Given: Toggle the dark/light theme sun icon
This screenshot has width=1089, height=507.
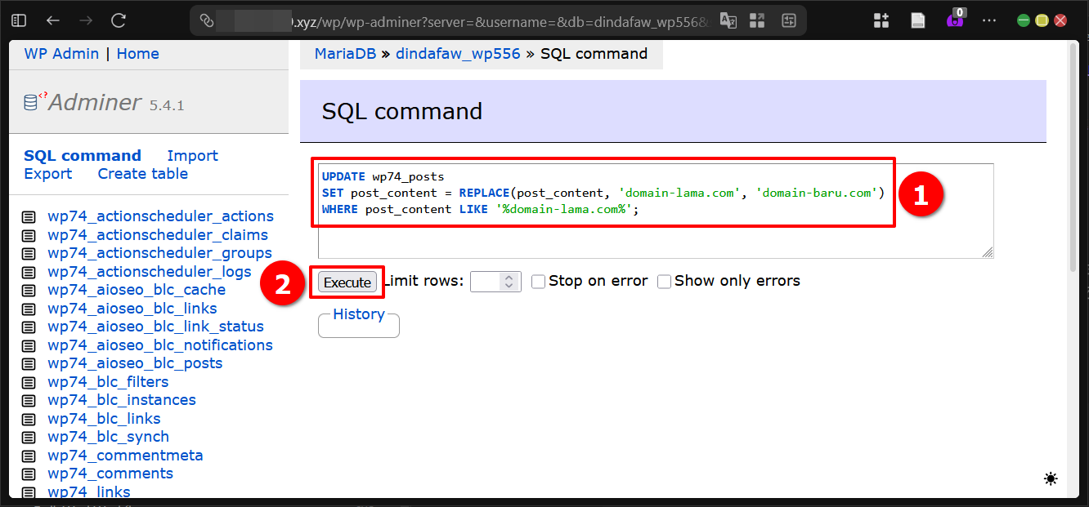Looking at the screenshot, I should point(1051,479).
